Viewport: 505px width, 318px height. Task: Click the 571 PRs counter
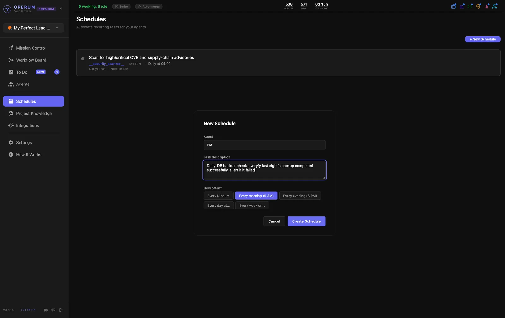[304, 6]
